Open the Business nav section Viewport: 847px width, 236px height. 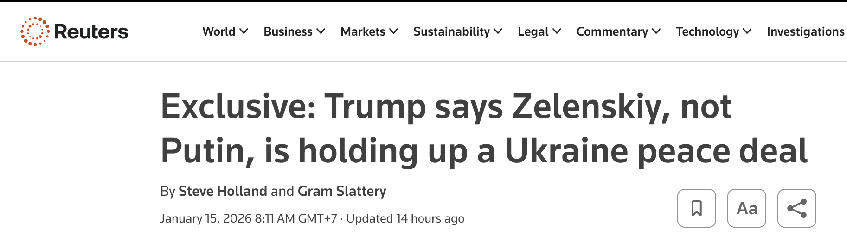pos(288,31)
